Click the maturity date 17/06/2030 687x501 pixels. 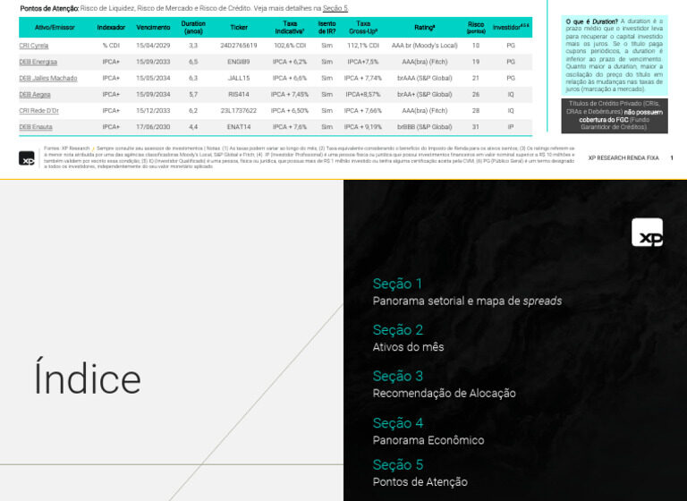click(x=153, y=127)
